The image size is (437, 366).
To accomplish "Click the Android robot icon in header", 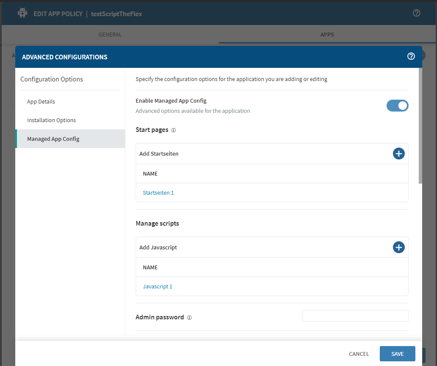I will coord(22,14).
